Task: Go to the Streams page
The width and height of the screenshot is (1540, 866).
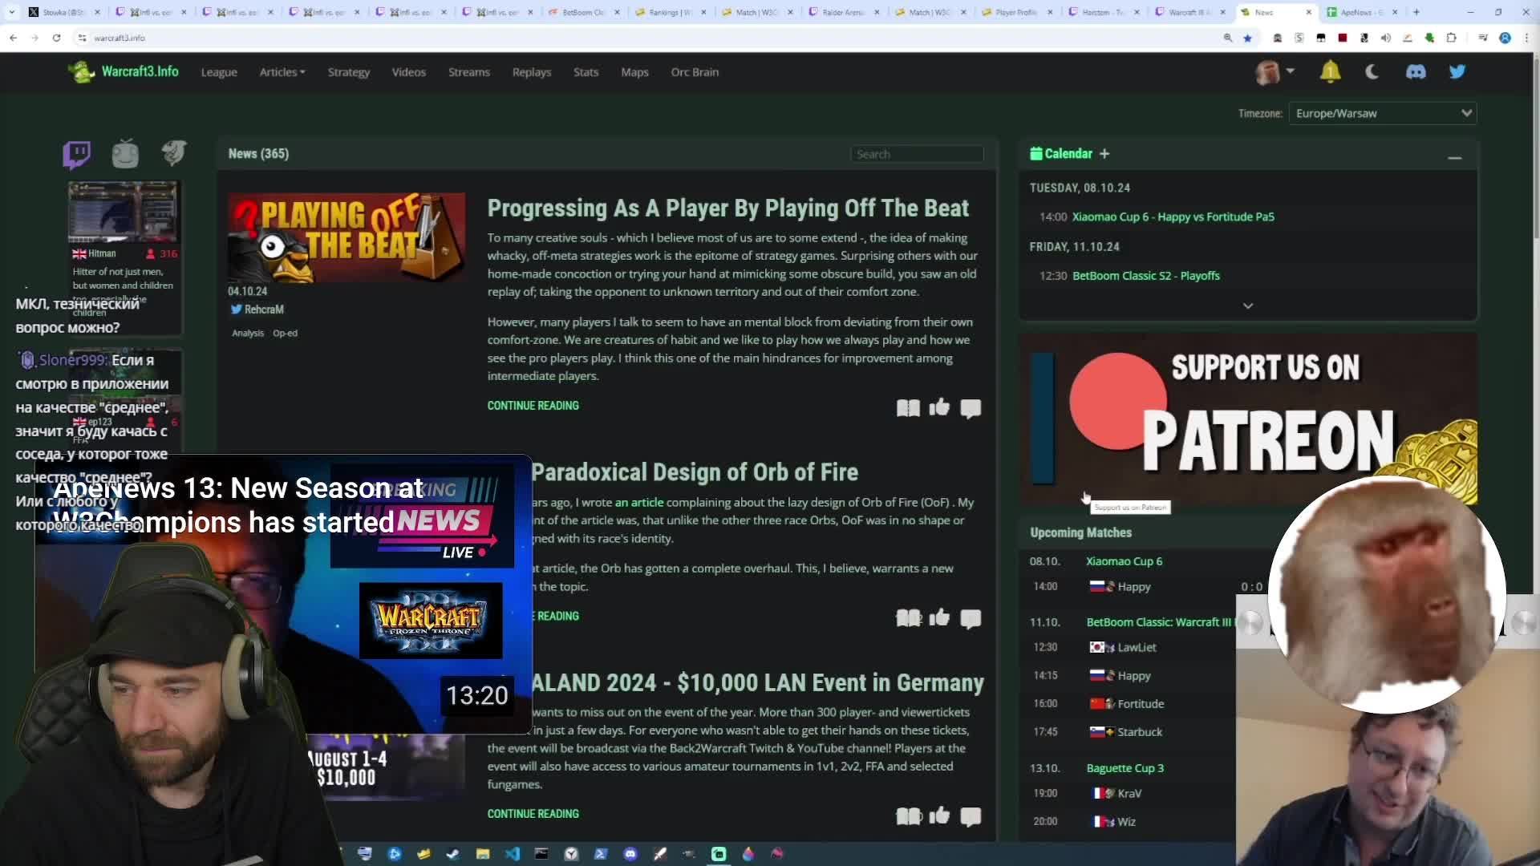Action: pyautogui.click(x=469, y=72)
